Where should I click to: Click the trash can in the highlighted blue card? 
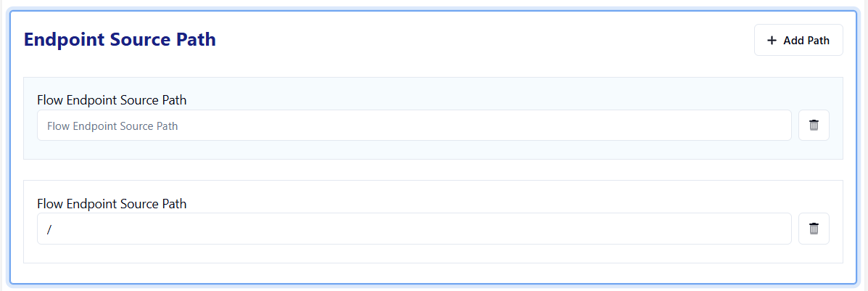tap(814, 126)
